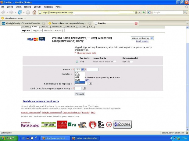Open the Pomoc menu in menu bar
Screen dimensions: 189x141
click(59, 7)
